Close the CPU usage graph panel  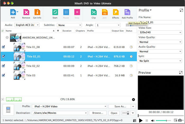[3, 99]
